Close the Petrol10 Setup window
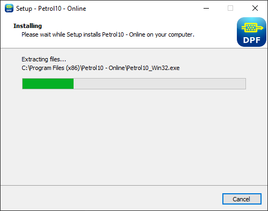268x211 pixels. 255,8
